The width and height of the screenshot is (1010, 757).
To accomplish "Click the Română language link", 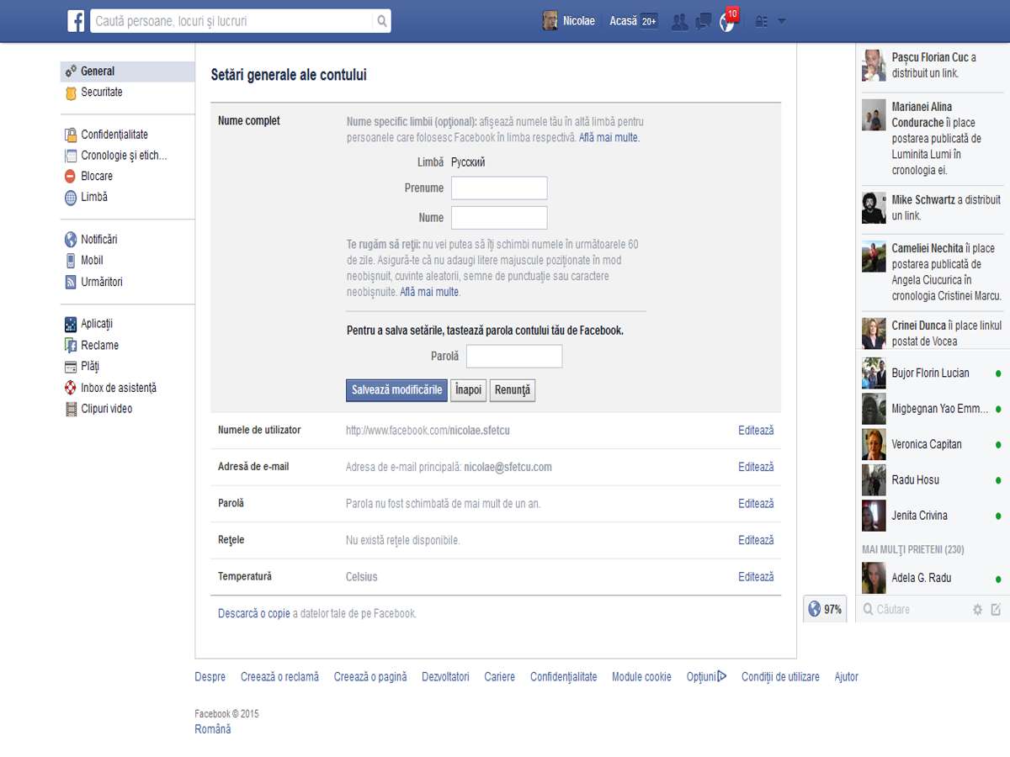I will point(213,730).
